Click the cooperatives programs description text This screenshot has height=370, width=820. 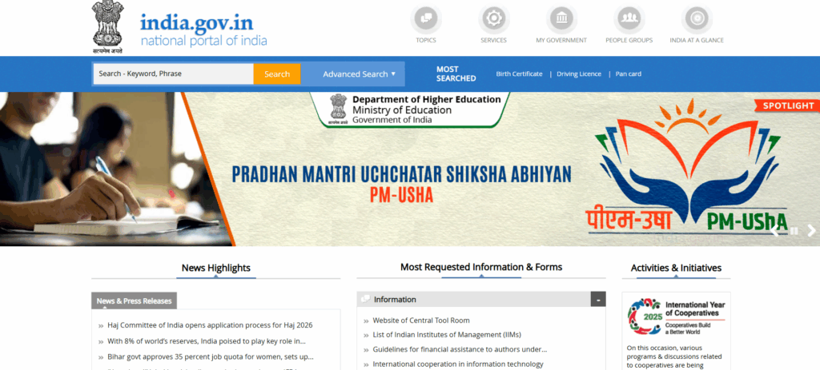tap(674, 356)
